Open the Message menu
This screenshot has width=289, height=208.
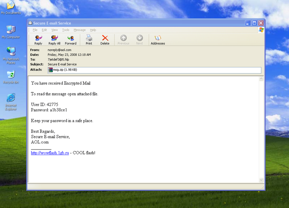click(79, 30)
